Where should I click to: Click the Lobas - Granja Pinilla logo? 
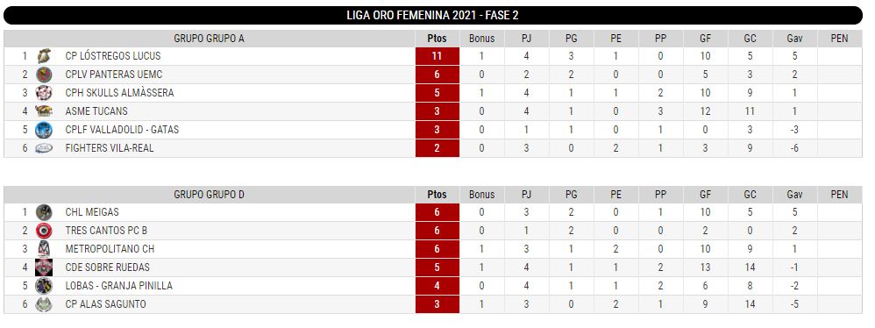[x=44, y=286]
